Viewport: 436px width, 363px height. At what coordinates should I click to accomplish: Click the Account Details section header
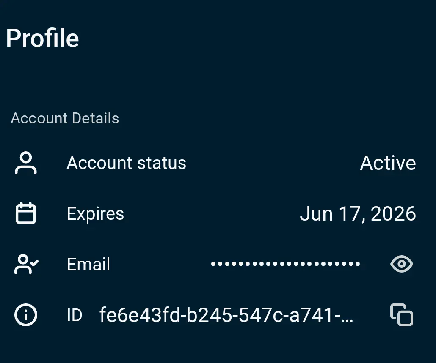tap(65, 118)
